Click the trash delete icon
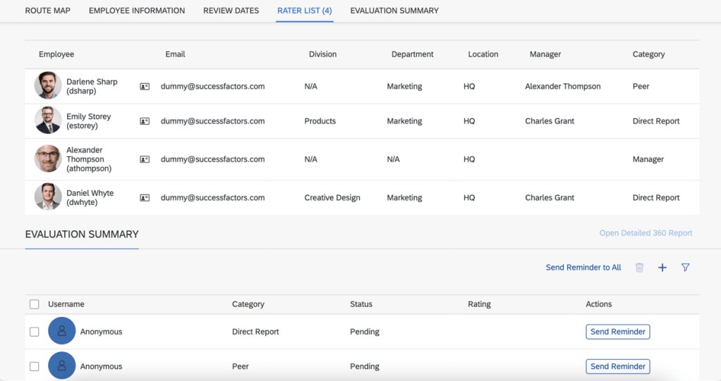721x381 pixels. pyautogui.click(x=639, y=268)
